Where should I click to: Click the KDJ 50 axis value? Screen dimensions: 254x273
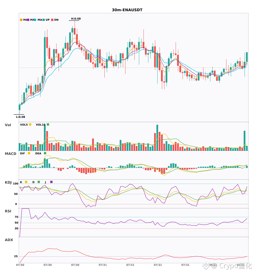tap(16, 194)
